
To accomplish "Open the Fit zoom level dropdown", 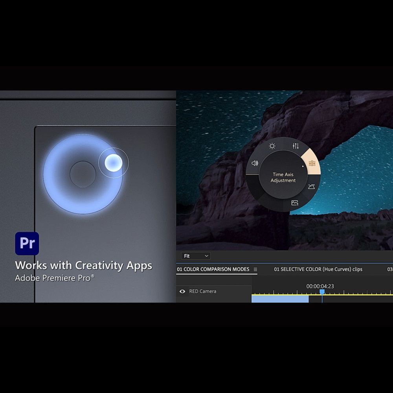I will coord(196,256).
